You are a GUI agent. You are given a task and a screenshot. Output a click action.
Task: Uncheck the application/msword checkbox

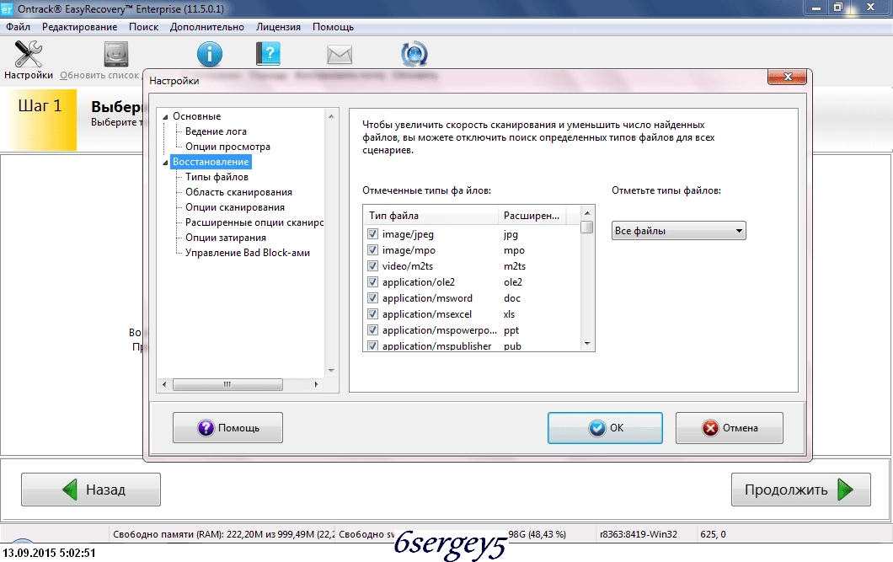[x=372, y=297]
